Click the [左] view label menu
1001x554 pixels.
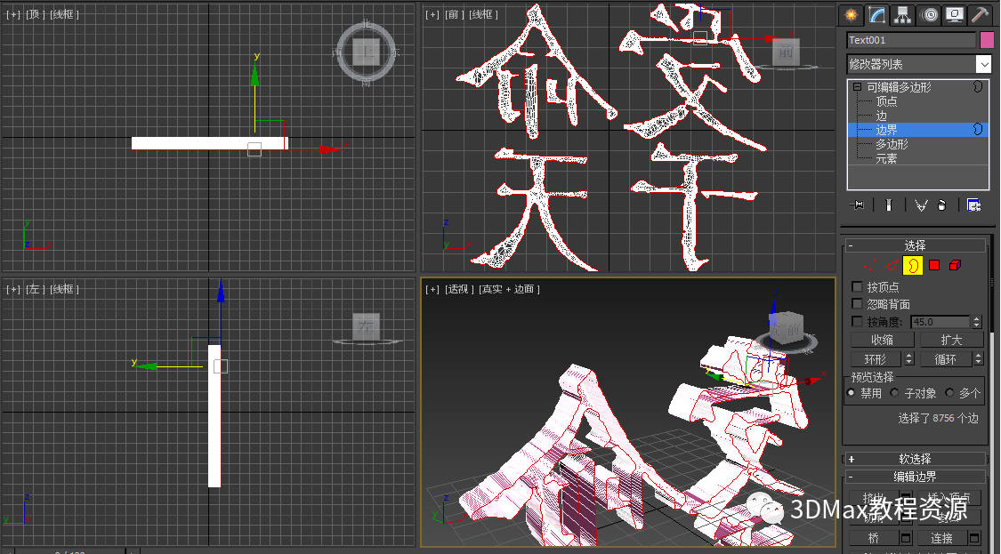click(35, 289)
